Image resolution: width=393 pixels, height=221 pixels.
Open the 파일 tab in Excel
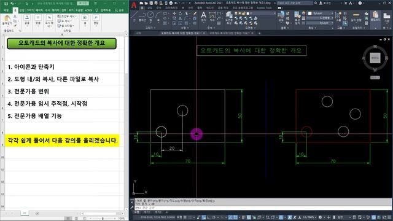coord(6,10)
